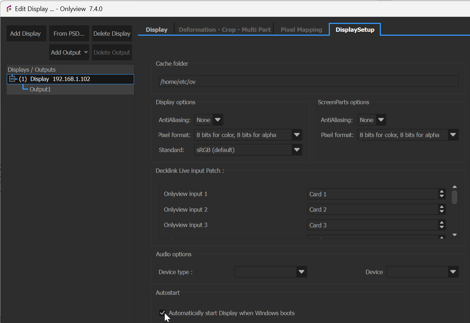Click the Delete Output button
Viewport: 470px width, 323px height.
(x=112, y=52)
